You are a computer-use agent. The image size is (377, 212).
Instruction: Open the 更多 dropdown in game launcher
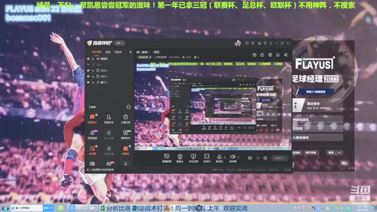pos(335,153)
